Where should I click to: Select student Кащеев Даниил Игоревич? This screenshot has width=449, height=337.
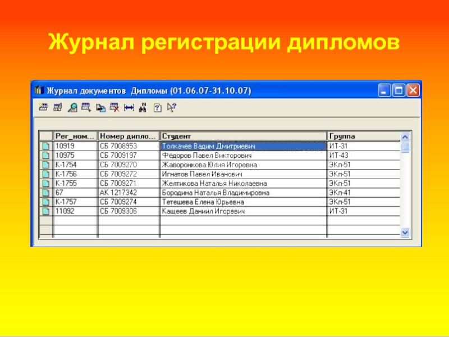tap(244, 211)
